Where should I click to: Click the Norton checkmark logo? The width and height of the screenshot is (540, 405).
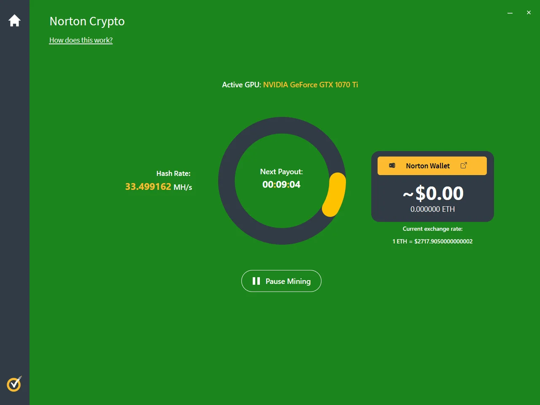(14, 384)
